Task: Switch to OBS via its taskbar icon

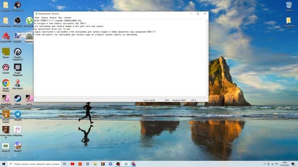Action: tap(118, 164)
